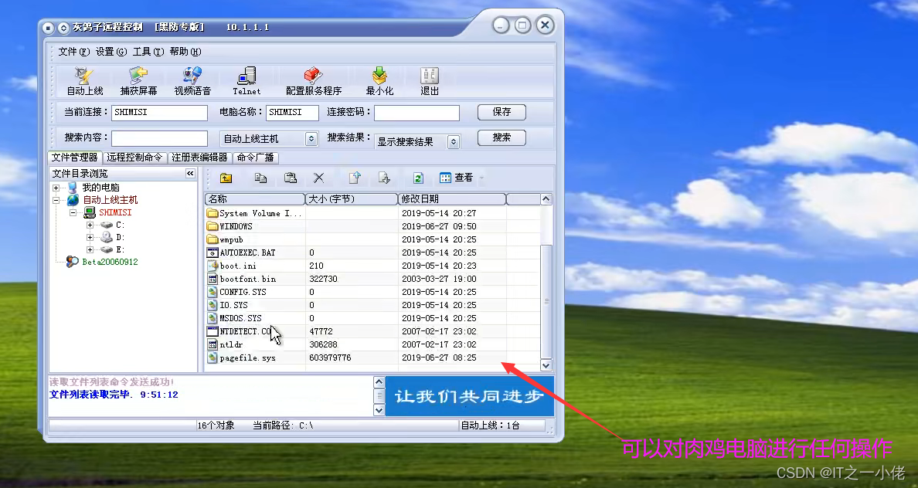
Task: Click the 最小化 toolbar icon
Action: click(x=379, y=81)
